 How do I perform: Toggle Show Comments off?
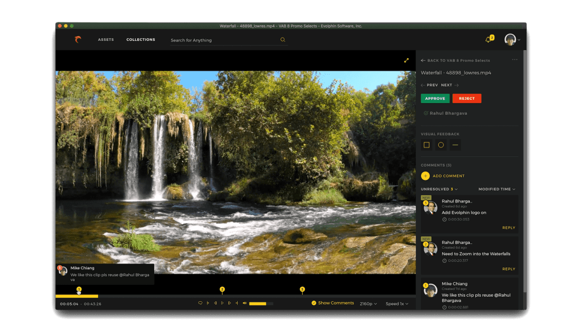(314, 302)
